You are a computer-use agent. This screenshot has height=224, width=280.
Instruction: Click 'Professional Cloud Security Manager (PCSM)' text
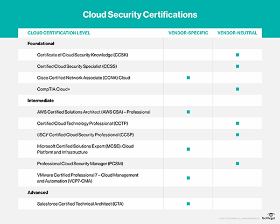click(80, 164)
